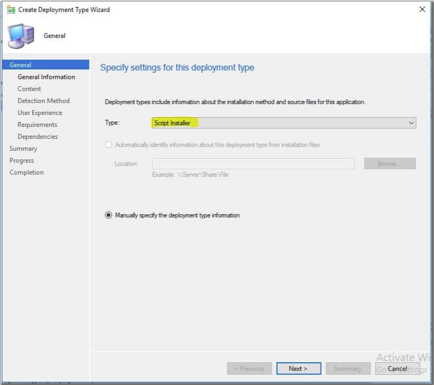The width and height of the screenshot is (434, 385).
Task: Click the 'Example: \\Server\Share\File' hint text
Action: coord(190,175)
